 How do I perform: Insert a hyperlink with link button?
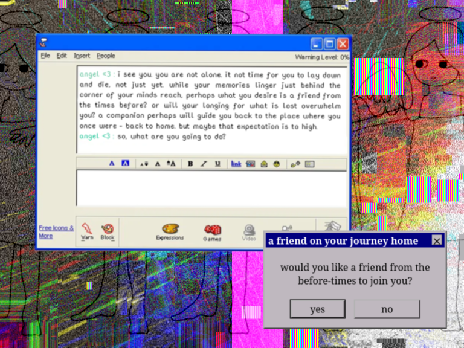(236, 164)
